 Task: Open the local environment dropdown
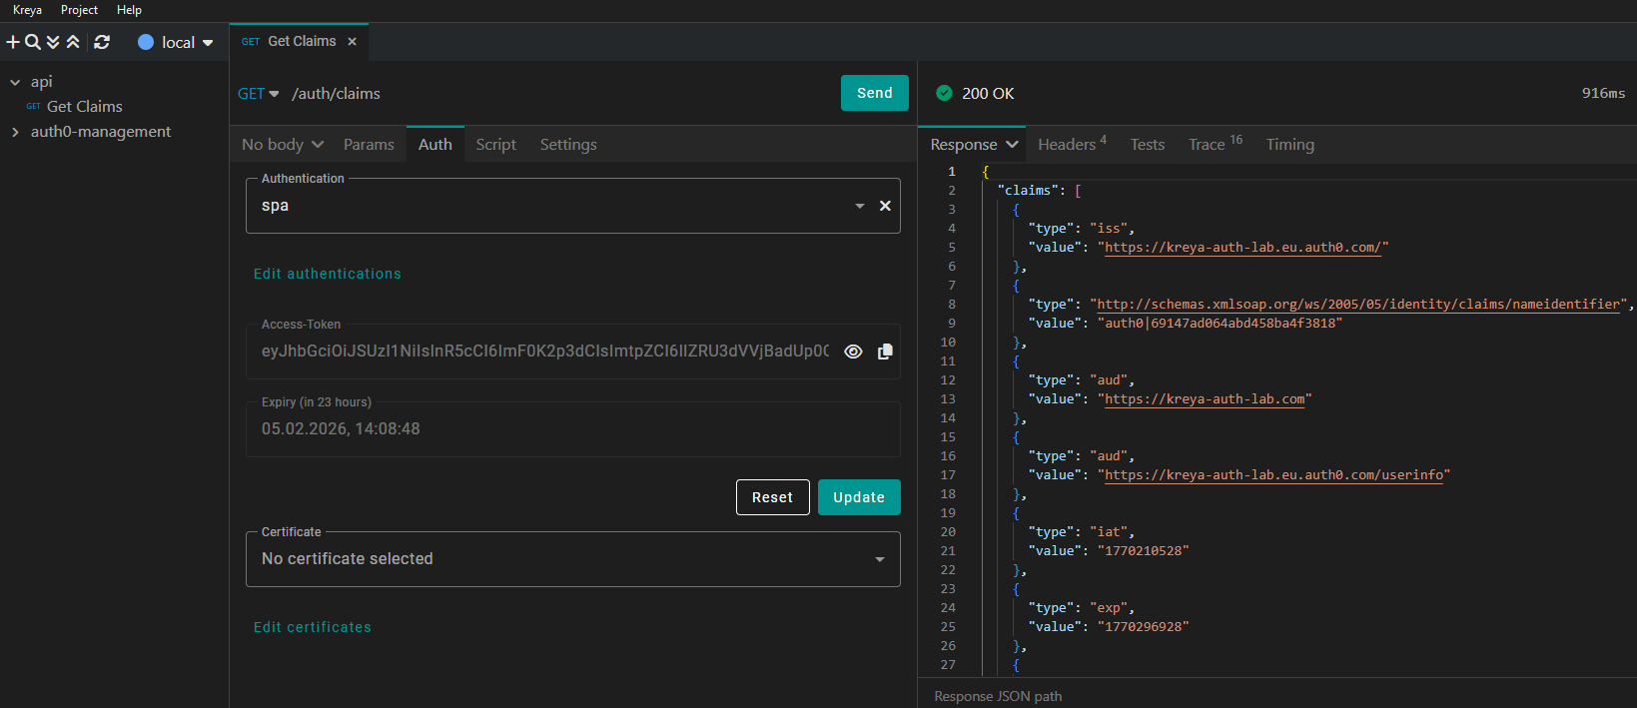(x=177, y=42)
